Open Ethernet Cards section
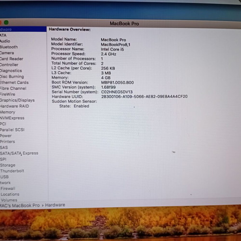The image size is (241, 241). [14, 82]
